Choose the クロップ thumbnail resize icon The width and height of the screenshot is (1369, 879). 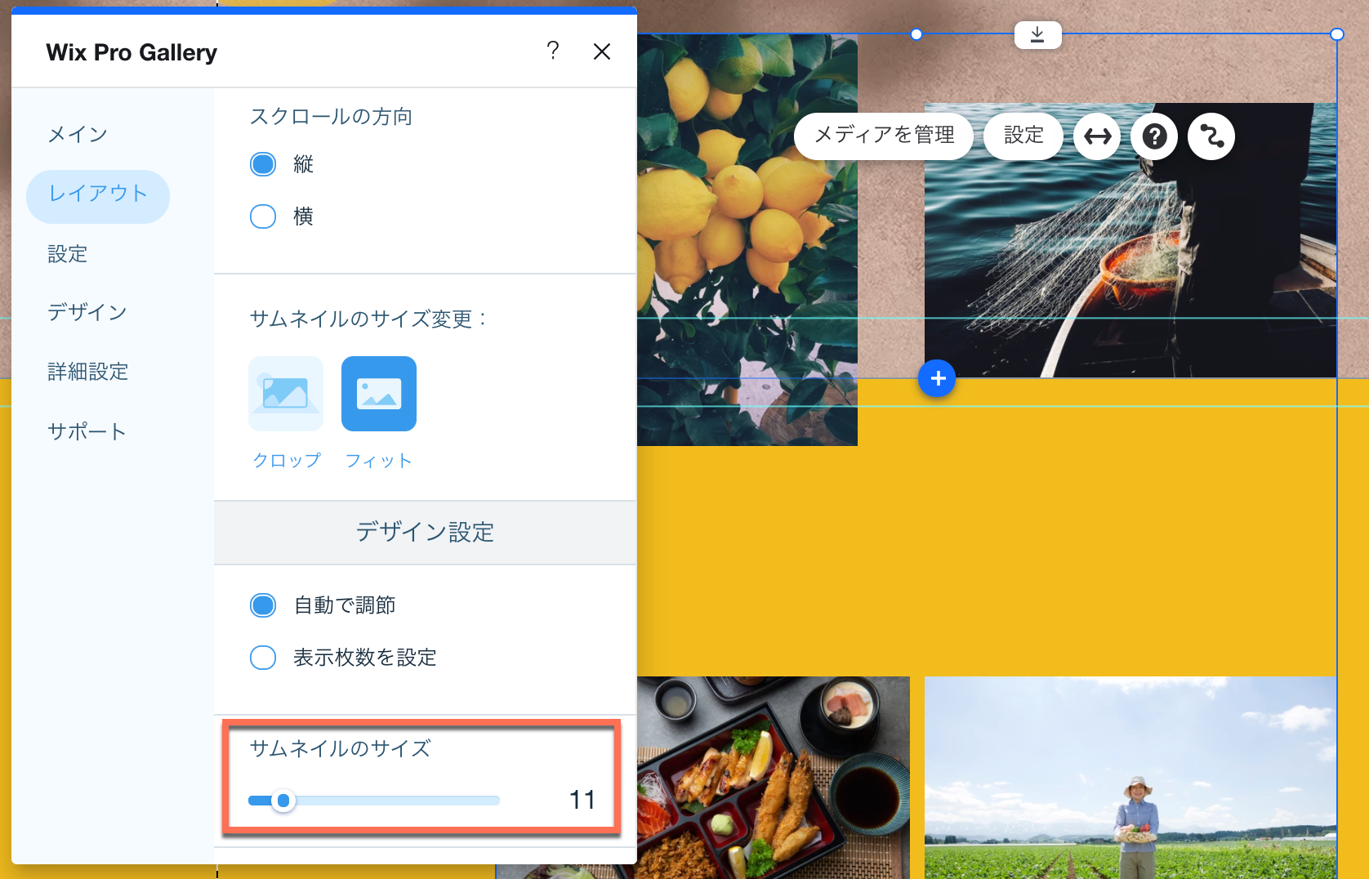286,394
